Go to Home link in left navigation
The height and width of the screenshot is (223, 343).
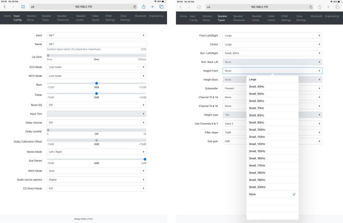[7, 16]
